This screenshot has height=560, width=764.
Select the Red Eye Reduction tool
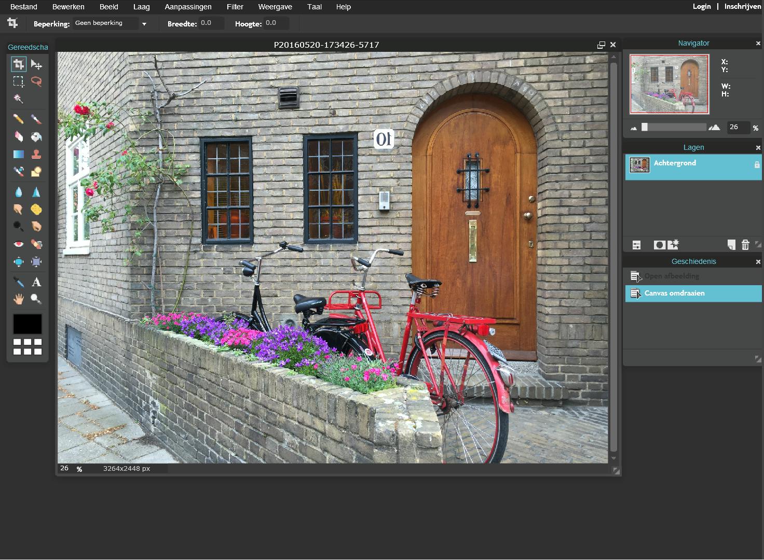click(18, 244)
